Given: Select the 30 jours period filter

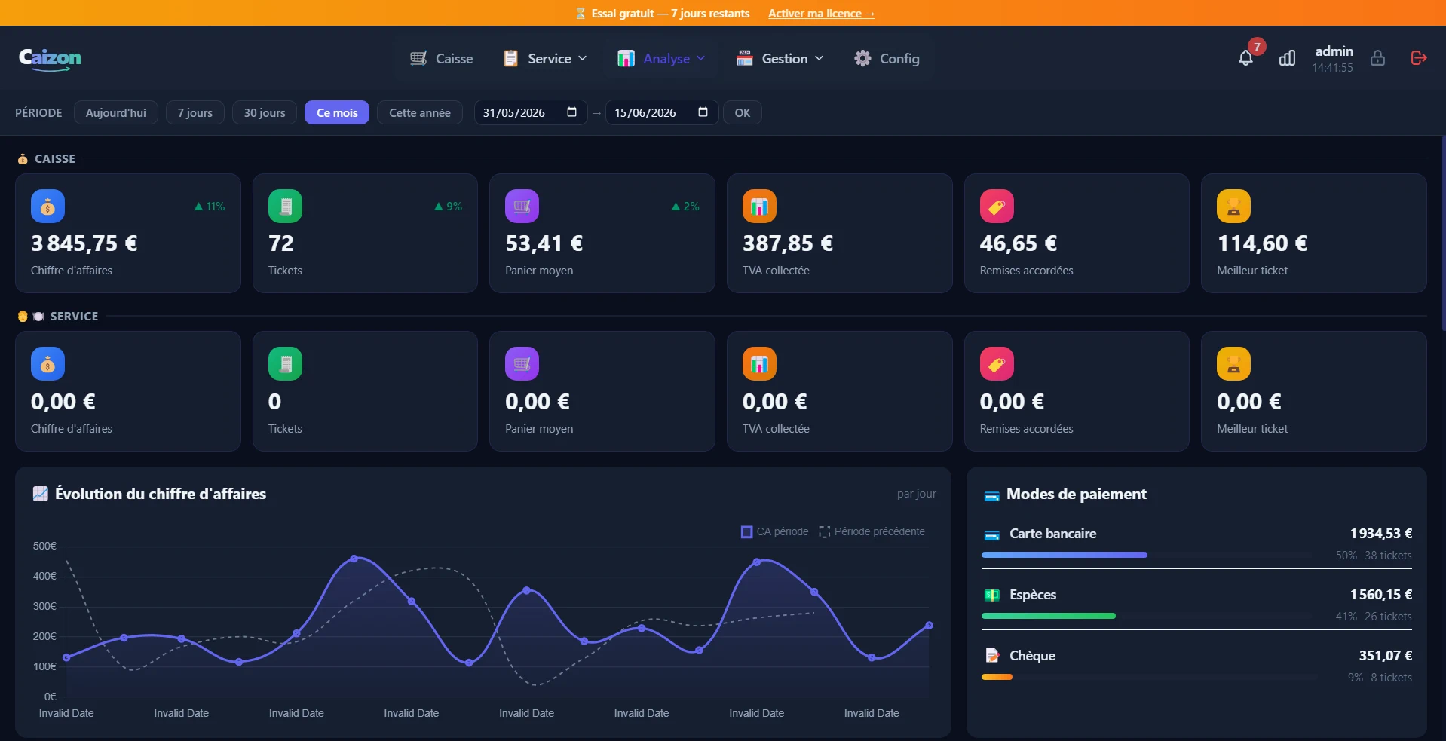Looking at the screenshot, I should click(x=265, y=112).
